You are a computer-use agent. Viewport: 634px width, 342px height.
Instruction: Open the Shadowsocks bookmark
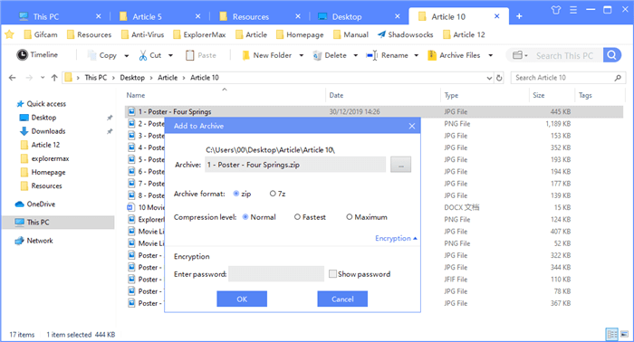(x=405, y=34)
